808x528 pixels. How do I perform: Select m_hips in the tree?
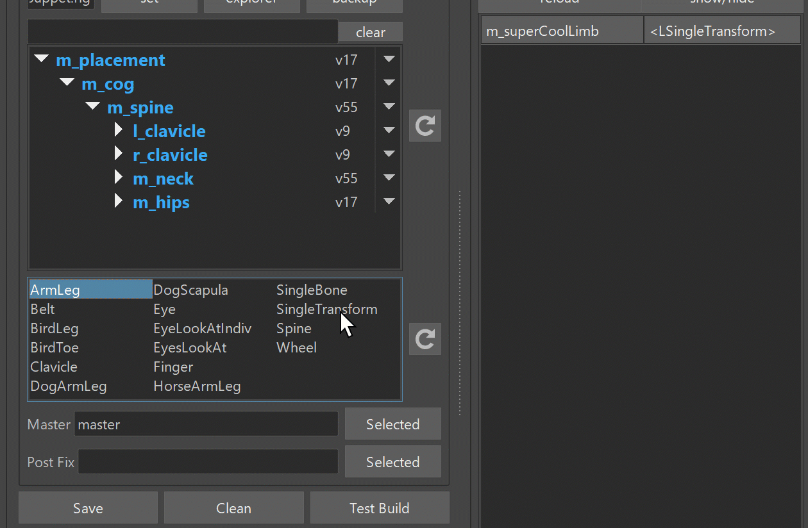[x=161, y=202]
